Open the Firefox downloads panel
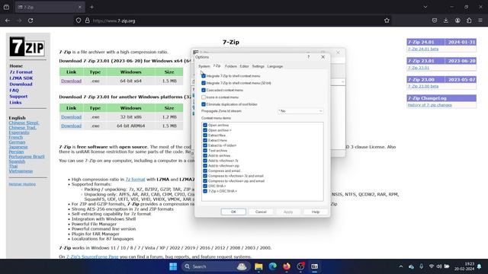Screen dimensions: 488x274 tap(445, 21)
